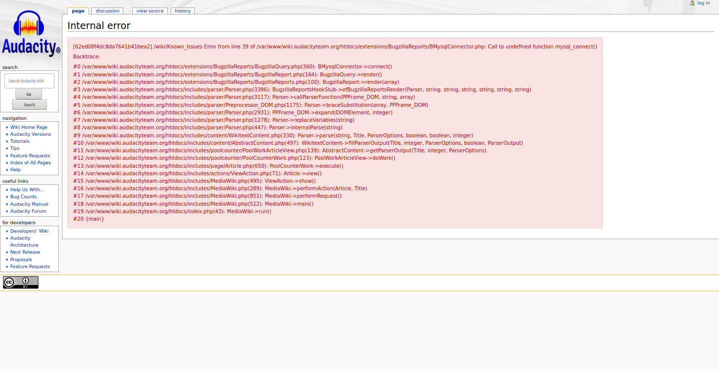Click backtrace line #13 PoolCounterWork->execute()
Image resolution: width=719 pixels, height=369 pixels.
point(208,166)
